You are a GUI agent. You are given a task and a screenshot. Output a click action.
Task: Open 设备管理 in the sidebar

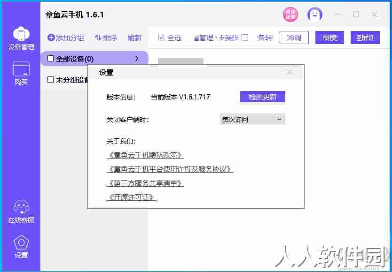[21, 38]
